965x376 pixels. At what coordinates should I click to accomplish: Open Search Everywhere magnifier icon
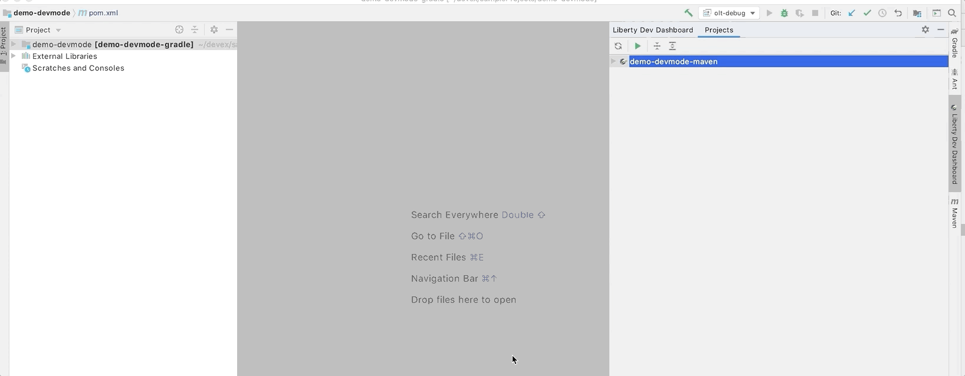pos(951,13)
